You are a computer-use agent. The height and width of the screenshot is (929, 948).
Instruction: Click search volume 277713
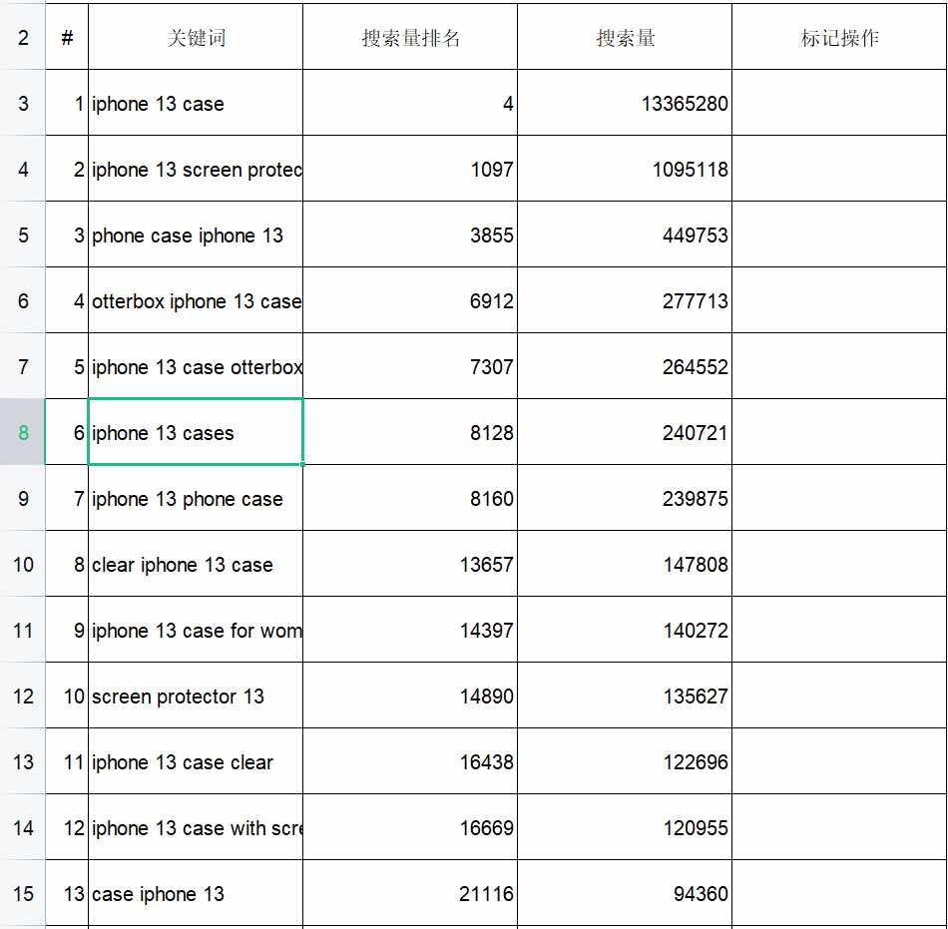(625, 300)
